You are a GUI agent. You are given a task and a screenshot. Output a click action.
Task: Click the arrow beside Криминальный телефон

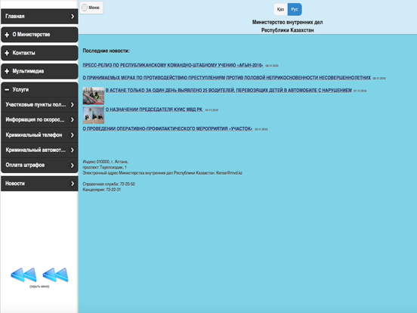click(x=73, y=135)
